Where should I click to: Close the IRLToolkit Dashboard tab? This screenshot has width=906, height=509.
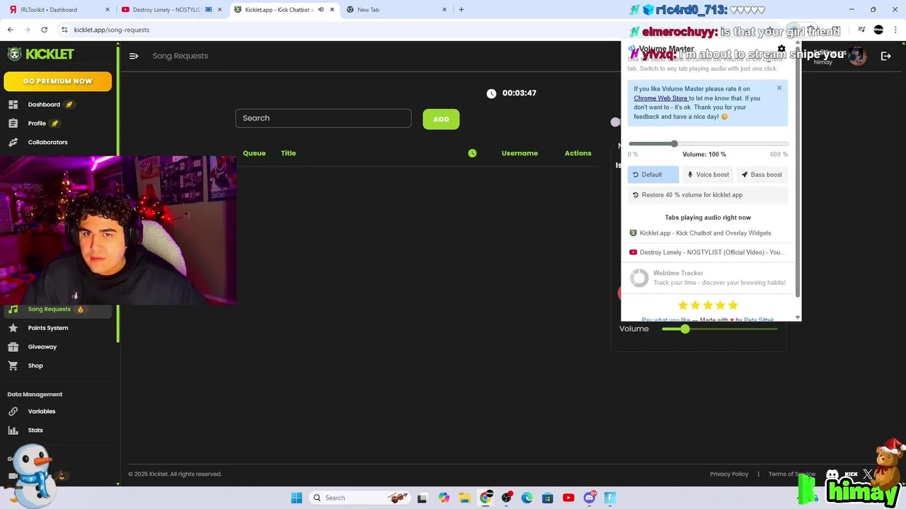pos(108,10)
